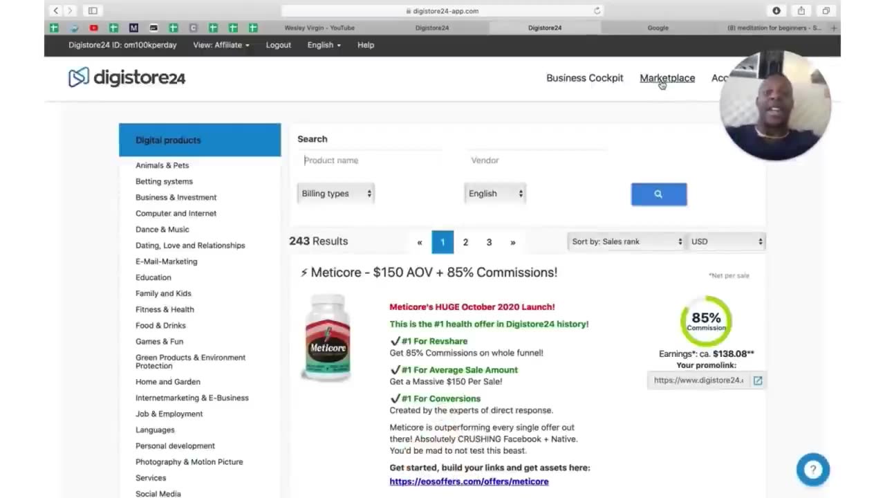Open the dark M pinned tab
This screenshot has height=498, width=885.
coord(133,28)
